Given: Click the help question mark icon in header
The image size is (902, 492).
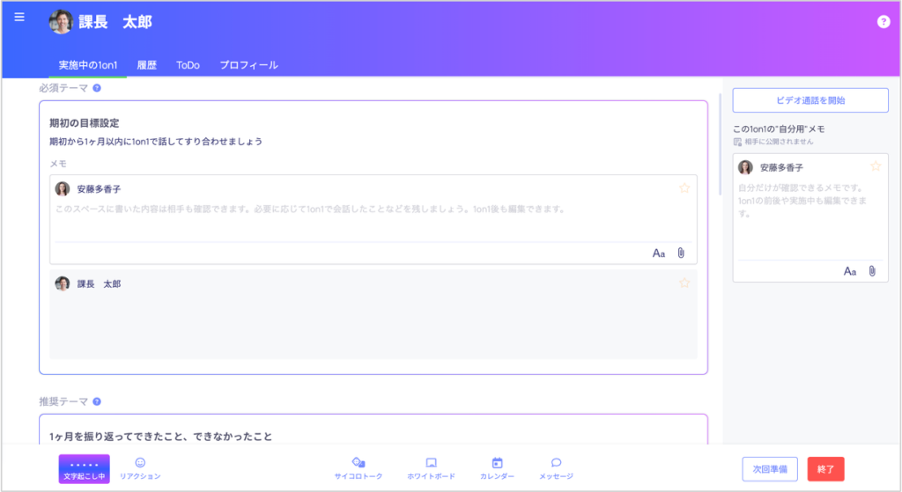Looking at the screenshot, I should tap(884, 22).
